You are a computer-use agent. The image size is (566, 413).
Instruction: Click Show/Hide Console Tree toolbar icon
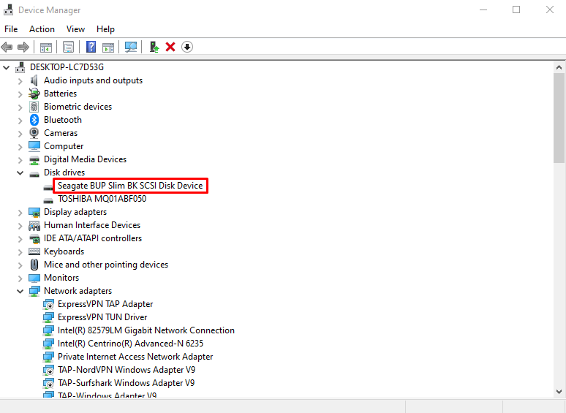pos(46,48)
